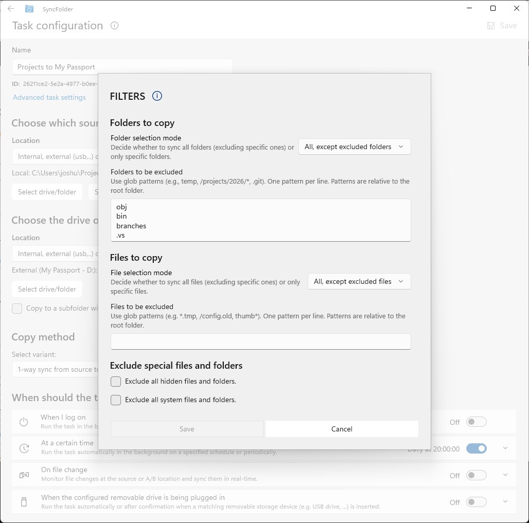Screen dimensions: 529x523
Task: Click the USB drive icon for removable drive trigger
Action: [x=24, y=502]
